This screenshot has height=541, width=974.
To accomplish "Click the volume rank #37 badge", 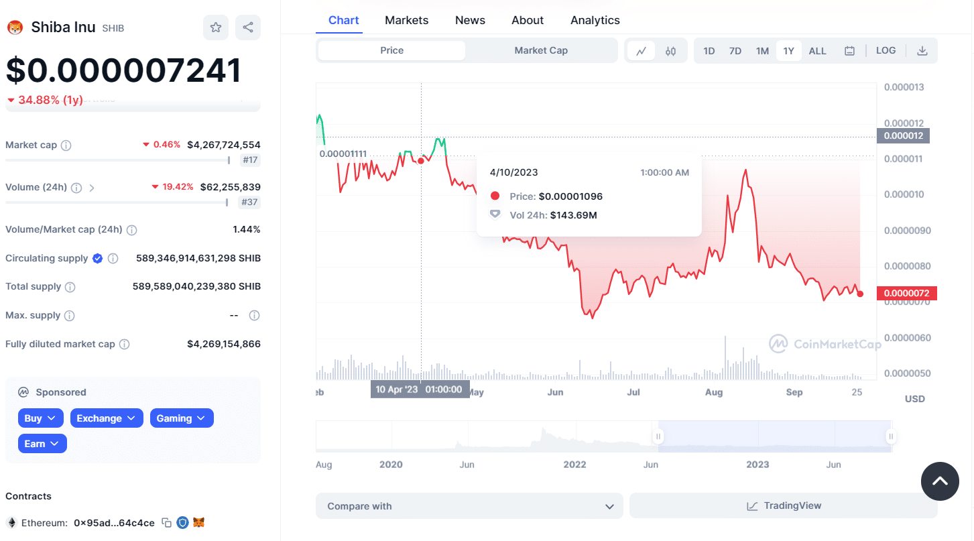I will click(x=250, y=202).
